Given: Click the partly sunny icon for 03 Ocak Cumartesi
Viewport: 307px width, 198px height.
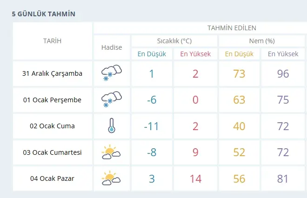Looking at the screenshot, I should pyautogui.click(x=111, y=152).
